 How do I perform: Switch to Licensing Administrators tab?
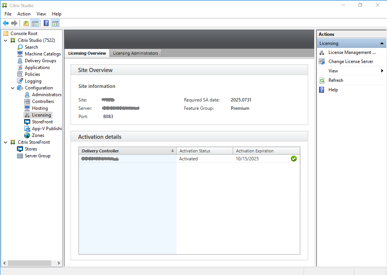click(x=135, y=53)
